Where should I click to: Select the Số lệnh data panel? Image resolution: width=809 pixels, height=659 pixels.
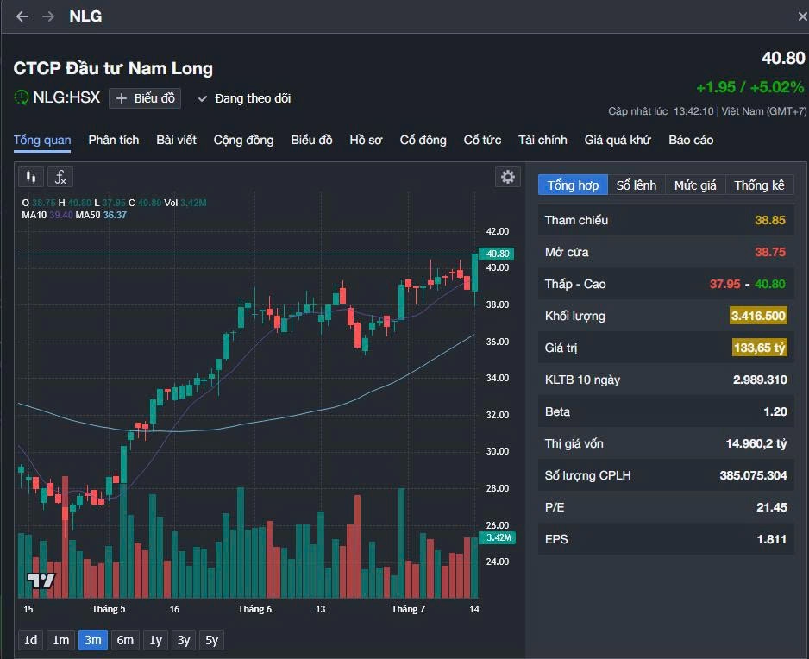click(637, 185)
